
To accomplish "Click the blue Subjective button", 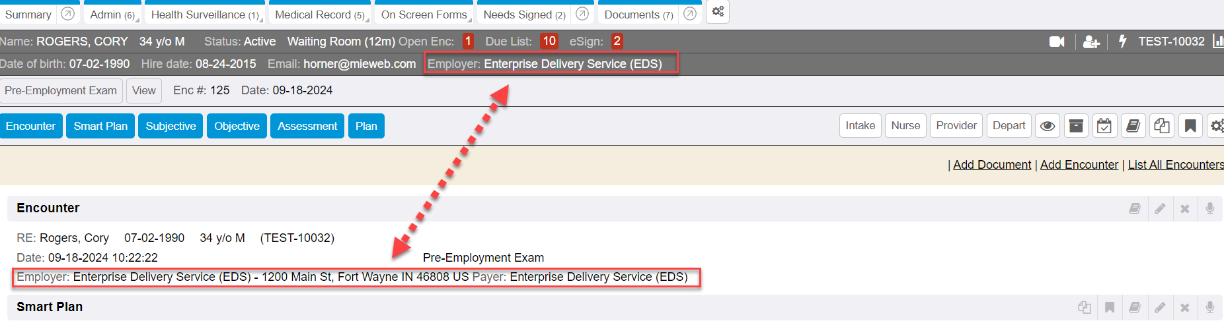I will (171, 126).
